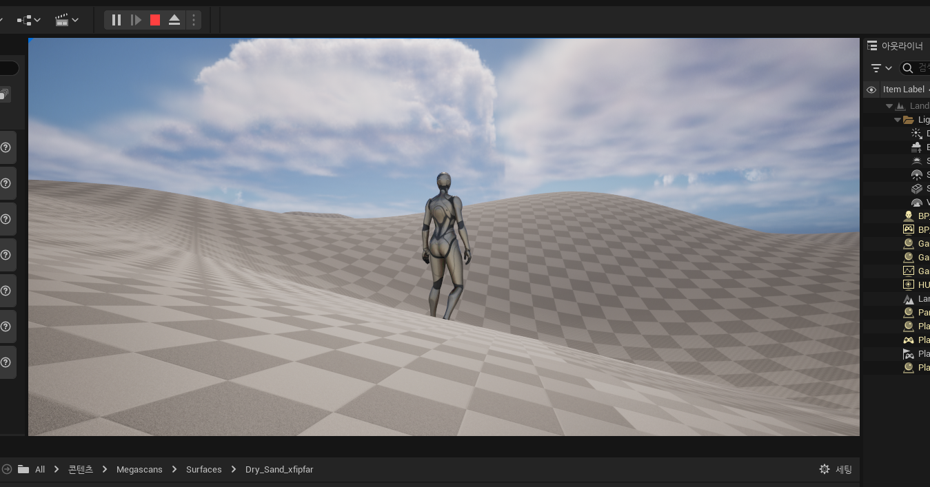Expand the outliner filter dropdown arrow
This screenshot has height=487, width=930.
pyautogui.click(x=889, y=68)
